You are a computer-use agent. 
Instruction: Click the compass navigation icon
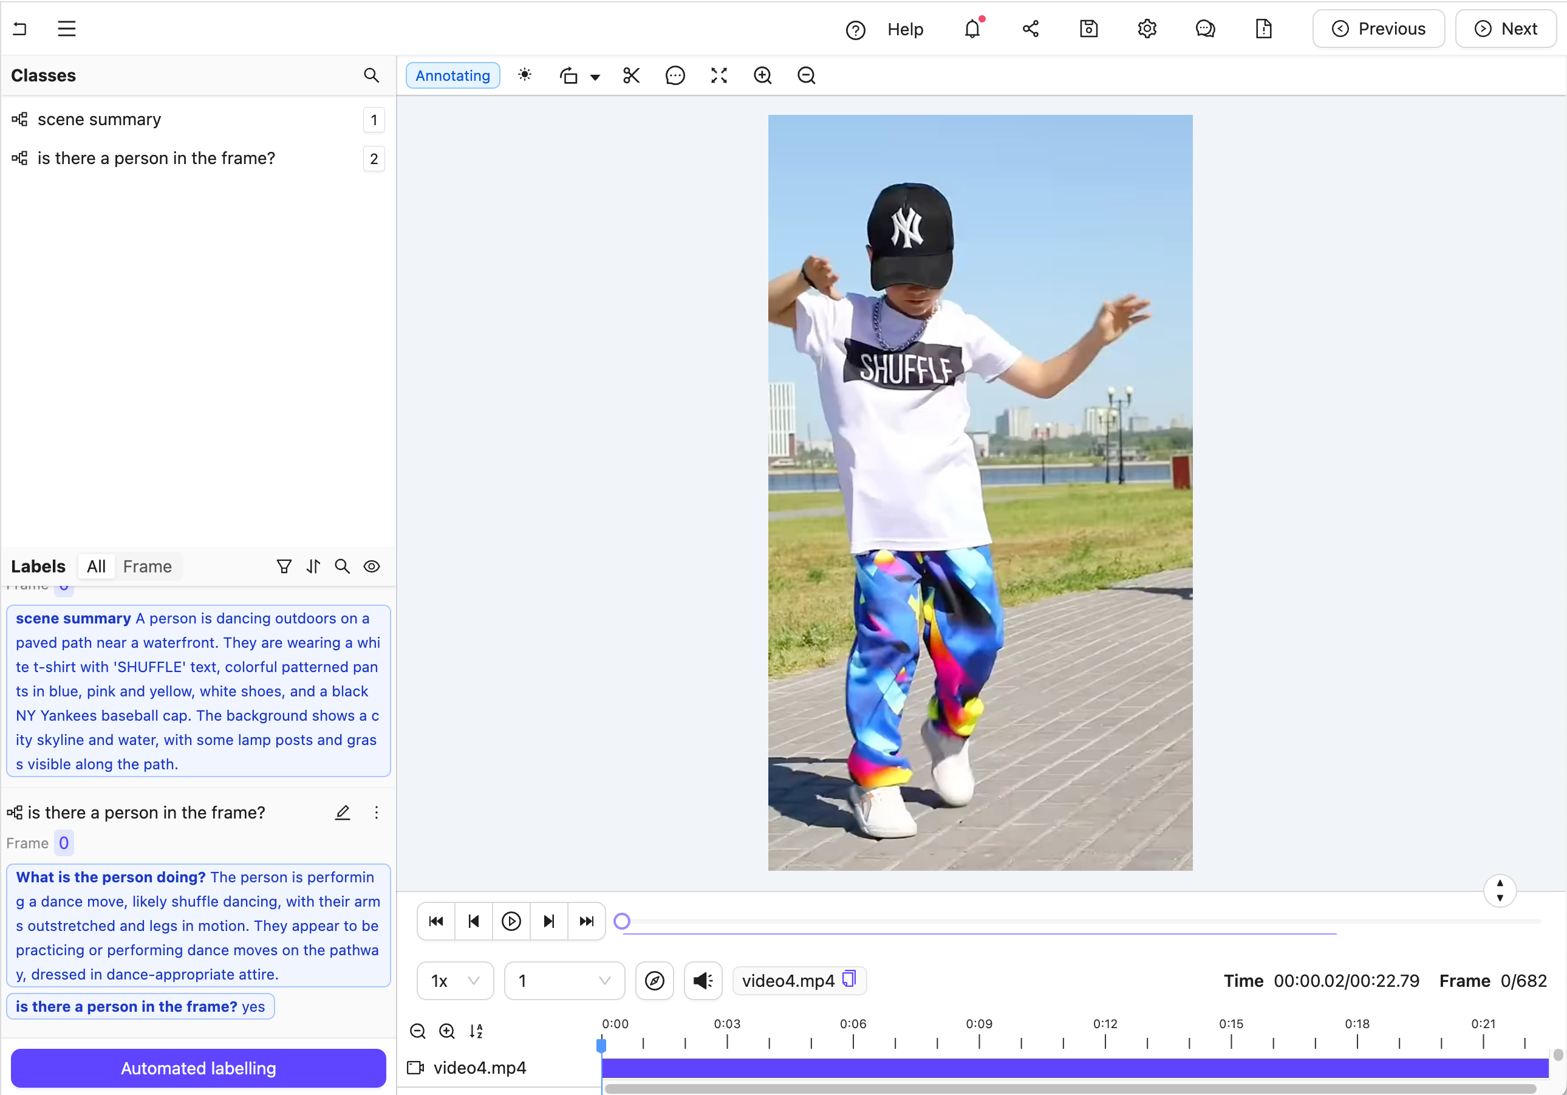click(x=654, y=980)
